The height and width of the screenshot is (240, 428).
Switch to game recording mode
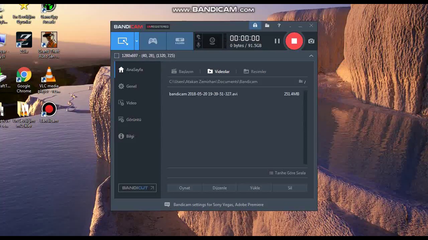(x=153, y=41)
